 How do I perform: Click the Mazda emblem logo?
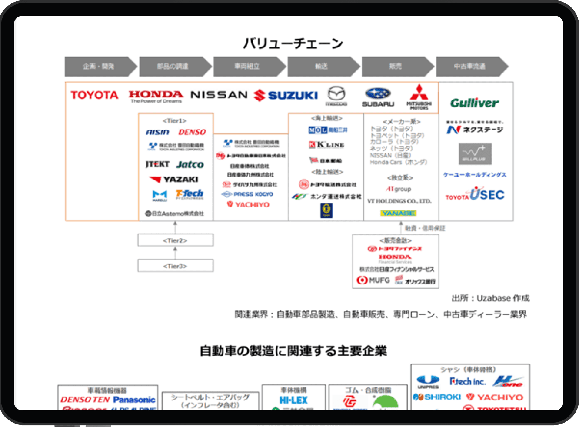(x=336, y=94)
